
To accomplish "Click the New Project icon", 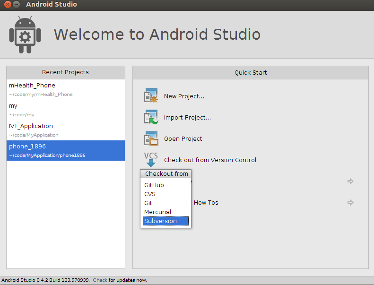I will pyautogui.click(x=151, y=96).
